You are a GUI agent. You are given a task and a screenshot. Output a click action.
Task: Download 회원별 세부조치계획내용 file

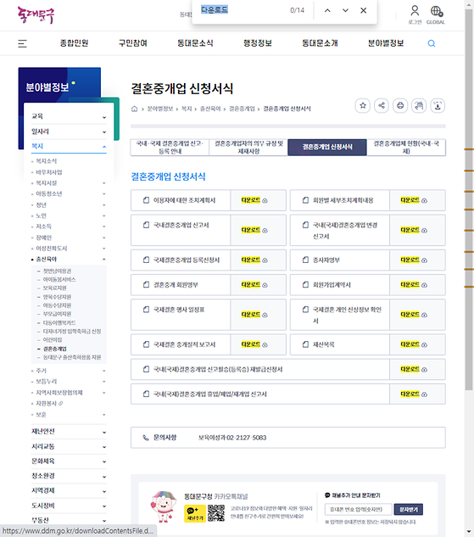click(414, 200)
